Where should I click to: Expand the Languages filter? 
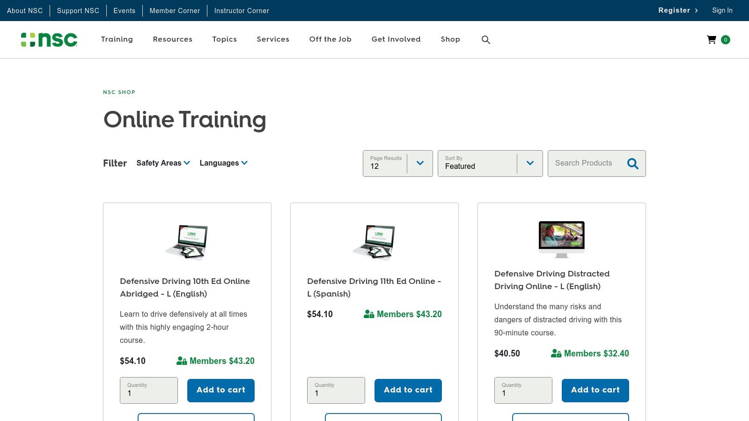tap(223, 163)
